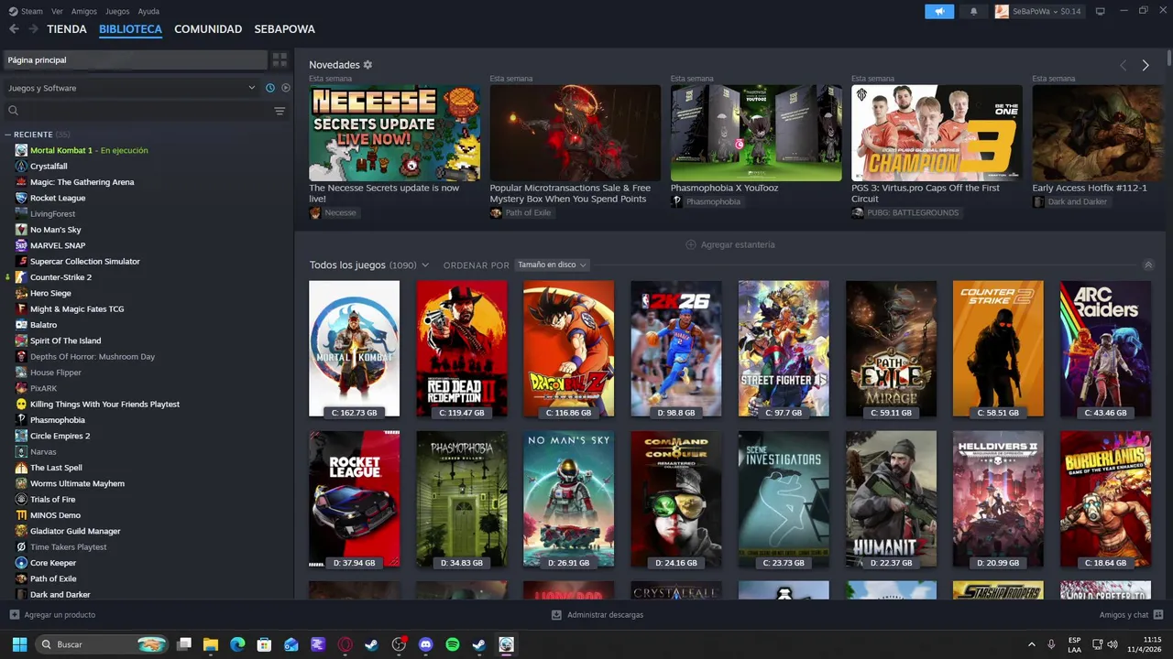Screen dimensions: 1173x659
Task: Open Novedades settings gear icon
Action: (x=367, y=65)
